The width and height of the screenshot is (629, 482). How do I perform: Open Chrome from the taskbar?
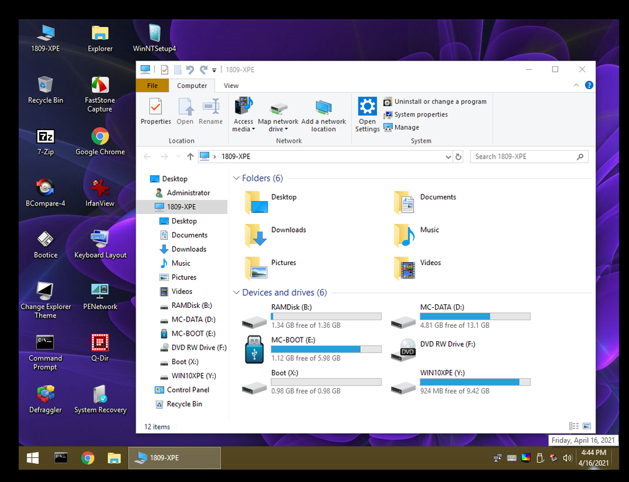[x=87, y=458]
